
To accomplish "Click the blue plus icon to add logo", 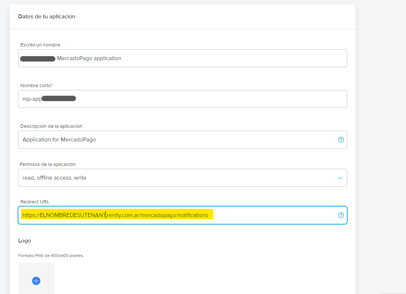I will (x=36, y=281).
